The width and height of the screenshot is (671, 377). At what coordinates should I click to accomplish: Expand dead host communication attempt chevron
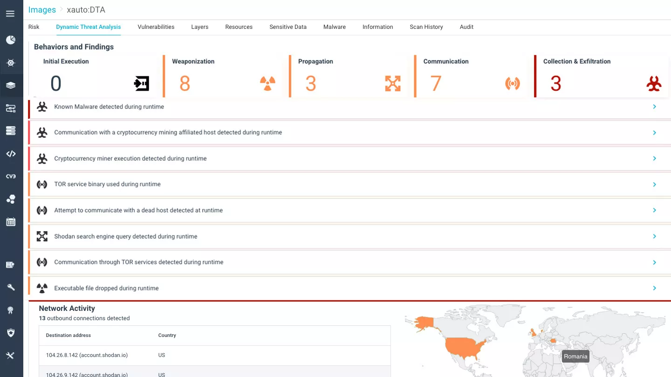[x=655, y=210]
